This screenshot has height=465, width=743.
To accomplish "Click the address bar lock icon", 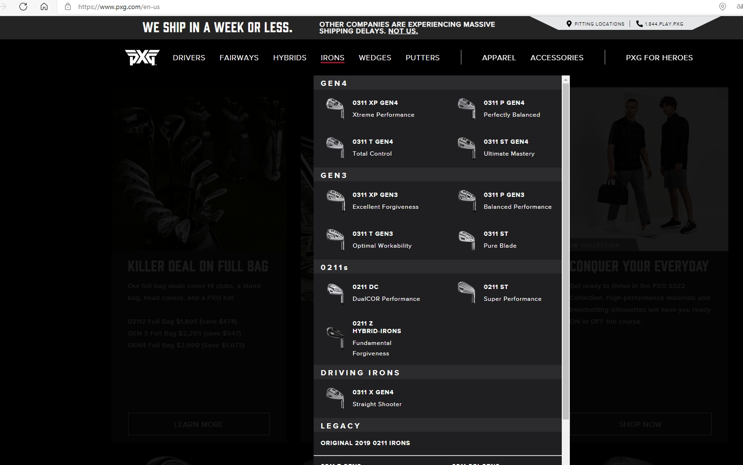I will coord(68,7).
